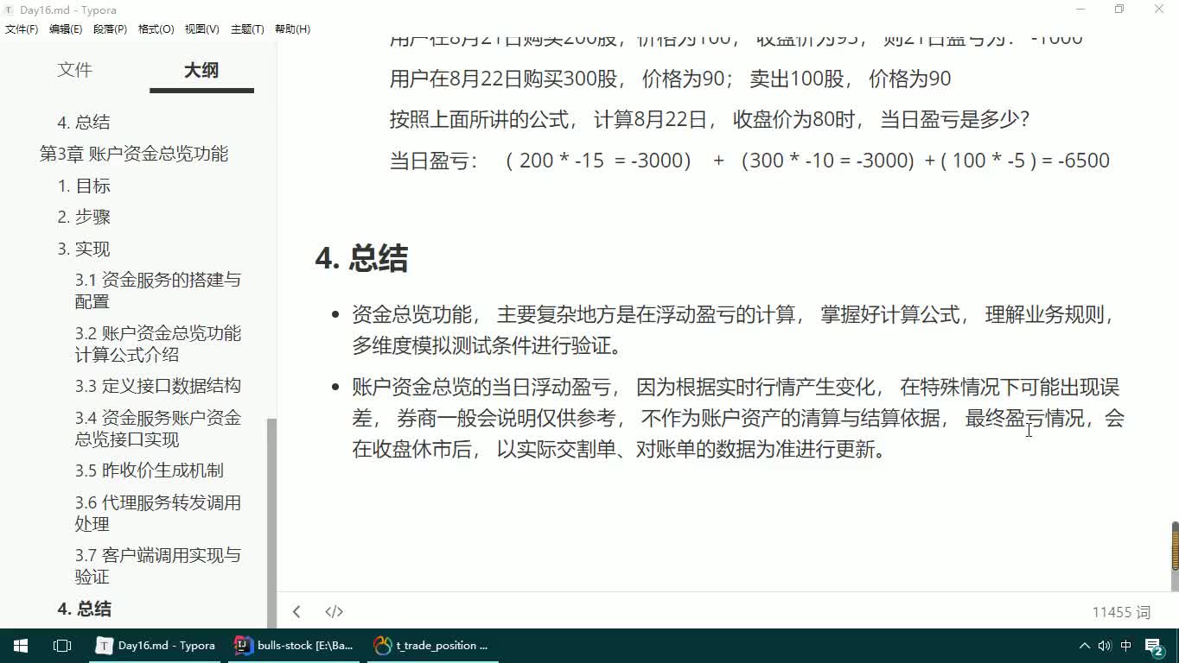Toggle source code mode icon
Viewport: 1179px width, 663px height.
[x=334, y=611]
